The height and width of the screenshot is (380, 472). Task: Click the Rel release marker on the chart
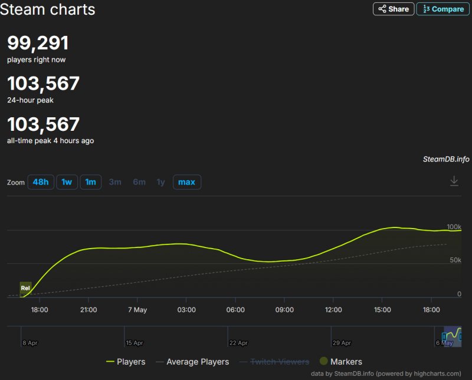[25, 288]
